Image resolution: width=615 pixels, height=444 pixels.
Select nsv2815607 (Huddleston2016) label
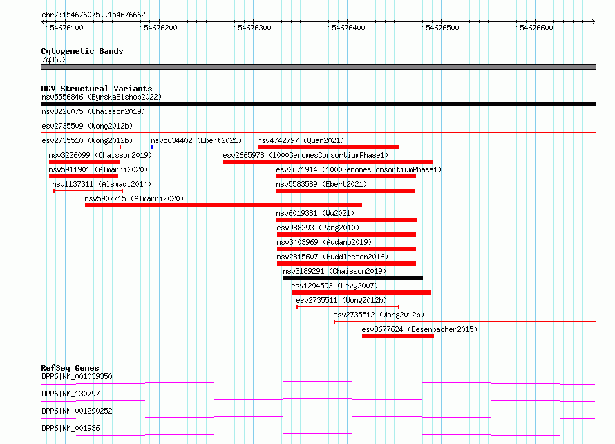[332, 257]
